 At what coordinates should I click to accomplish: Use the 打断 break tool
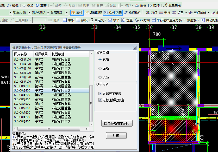[84, 5]
